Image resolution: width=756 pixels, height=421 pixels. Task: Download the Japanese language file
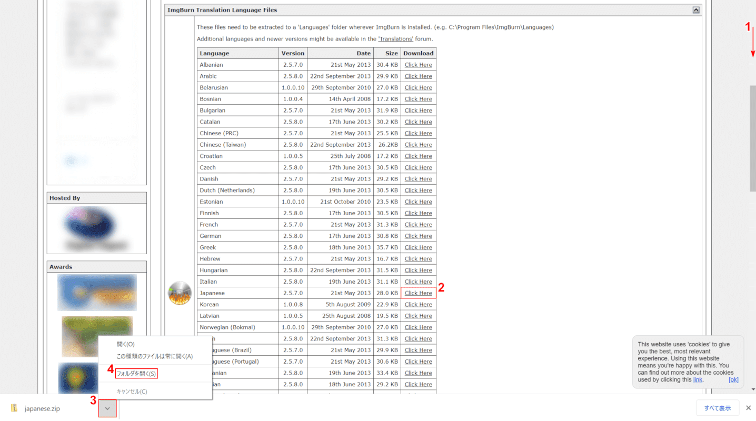[x=419, y=293]
